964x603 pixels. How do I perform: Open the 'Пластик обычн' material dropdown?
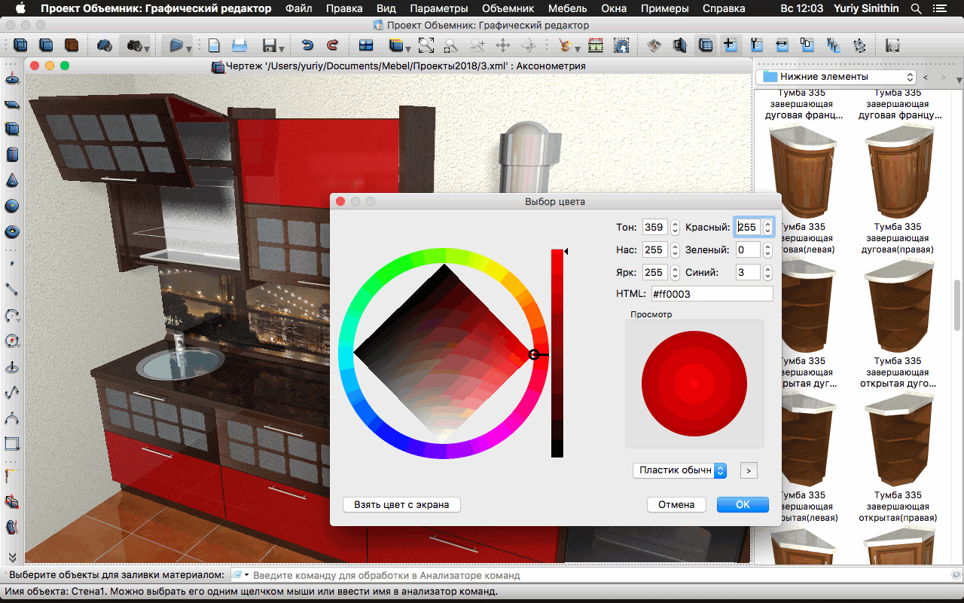coord(680,470)
